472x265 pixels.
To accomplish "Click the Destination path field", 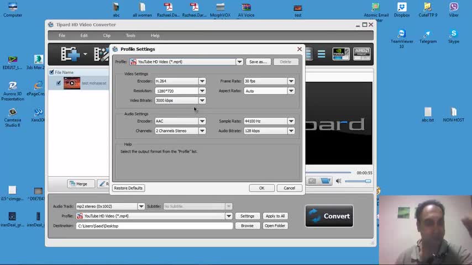I will coord(154,226).
